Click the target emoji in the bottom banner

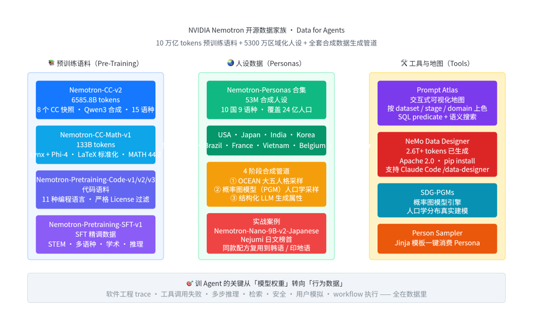click(x=190, y=283)
